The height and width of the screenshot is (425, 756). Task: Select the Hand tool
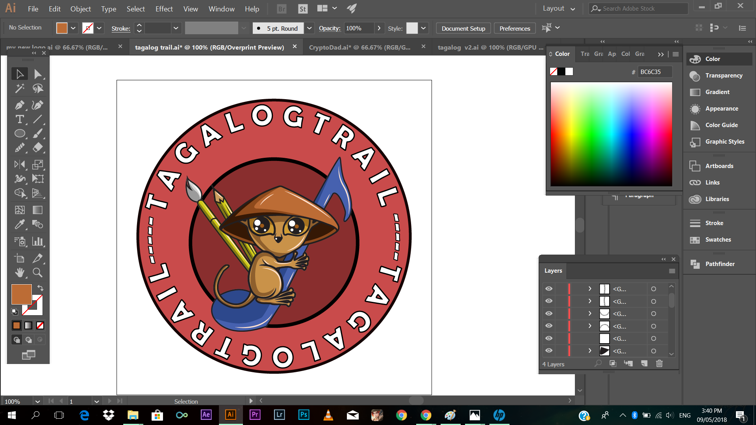click(x=19, y=272)
